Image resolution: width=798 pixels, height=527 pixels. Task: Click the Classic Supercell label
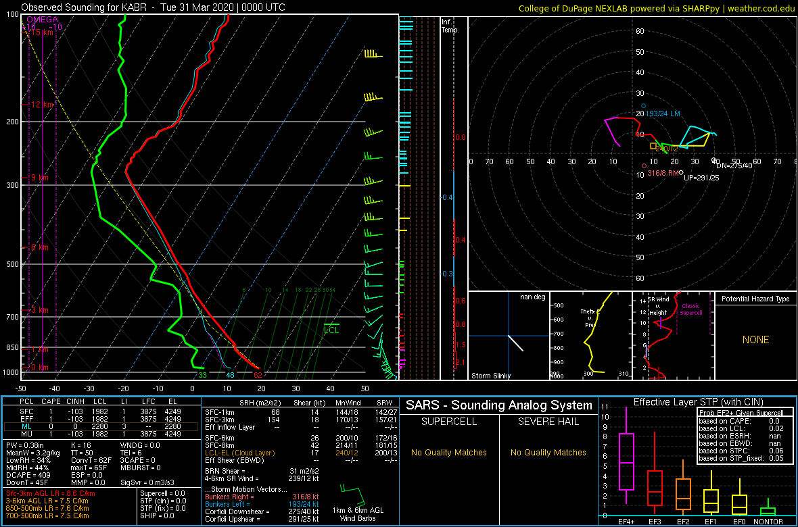(x=691, y=309)
